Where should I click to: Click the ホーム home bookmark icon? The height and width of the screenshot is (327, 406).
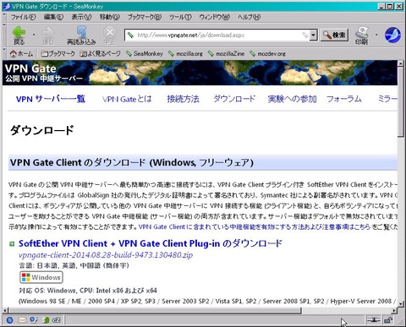click(x=21, y=53)
